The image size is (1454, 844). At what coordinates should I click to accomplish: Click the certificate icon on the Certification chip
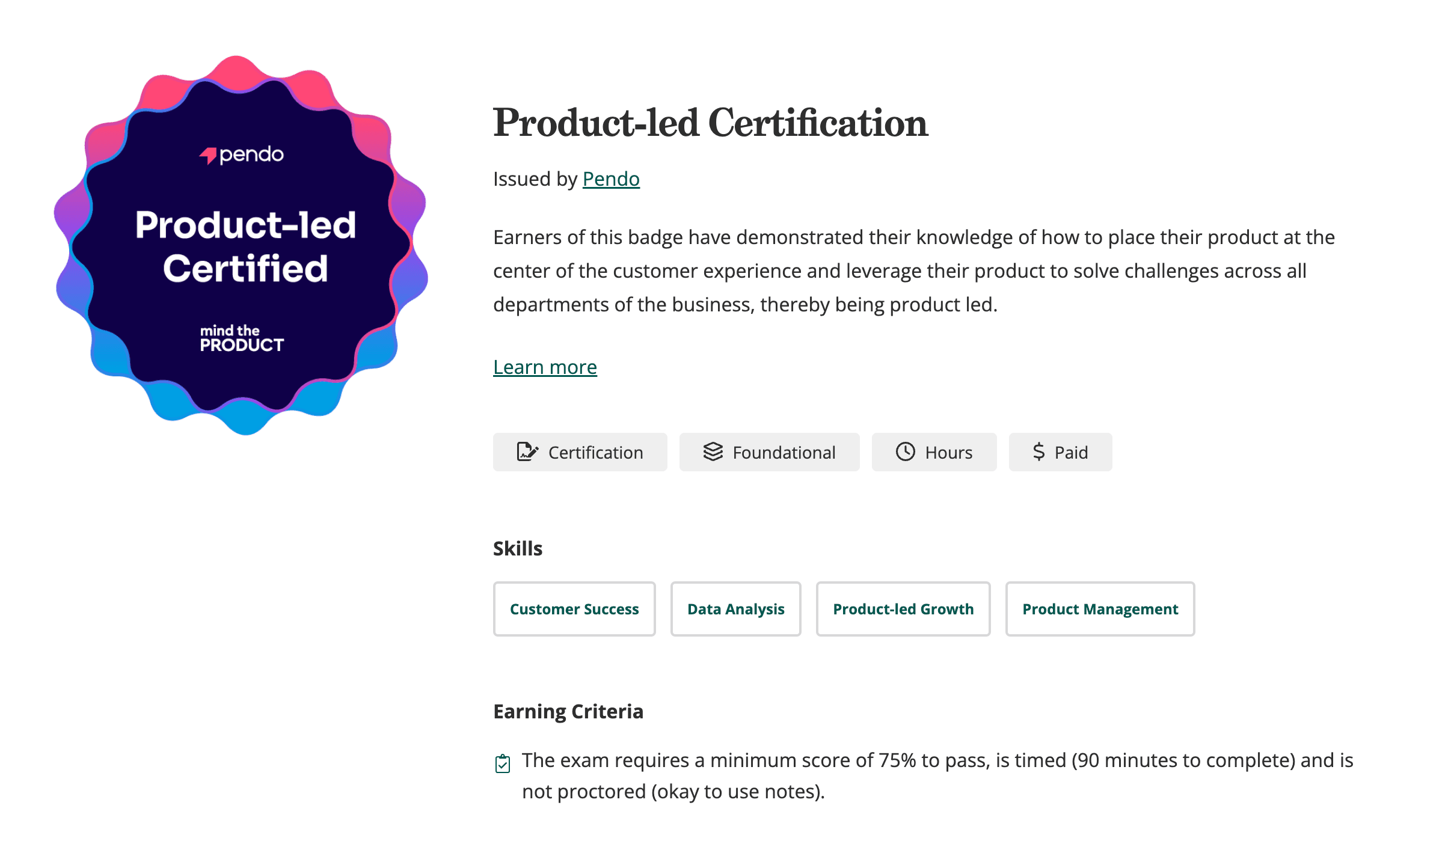point(528,452)
